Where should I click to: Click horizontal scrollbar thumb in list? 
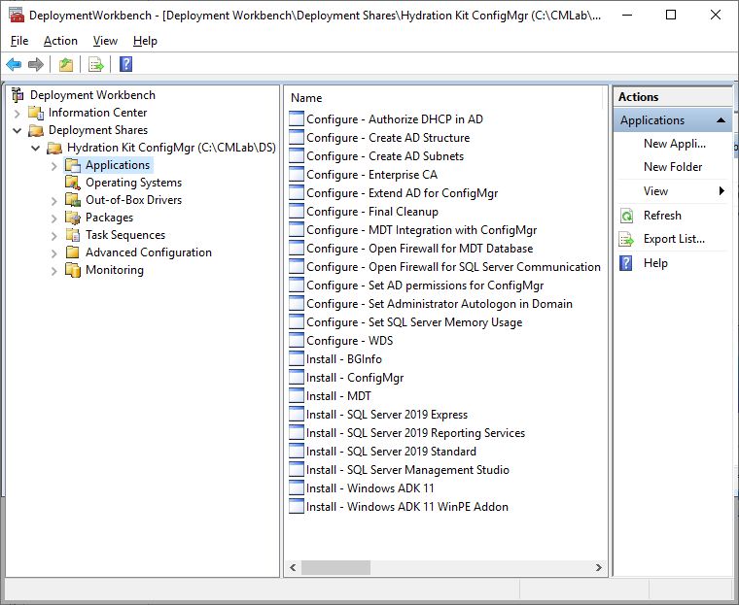click(335, 567)
